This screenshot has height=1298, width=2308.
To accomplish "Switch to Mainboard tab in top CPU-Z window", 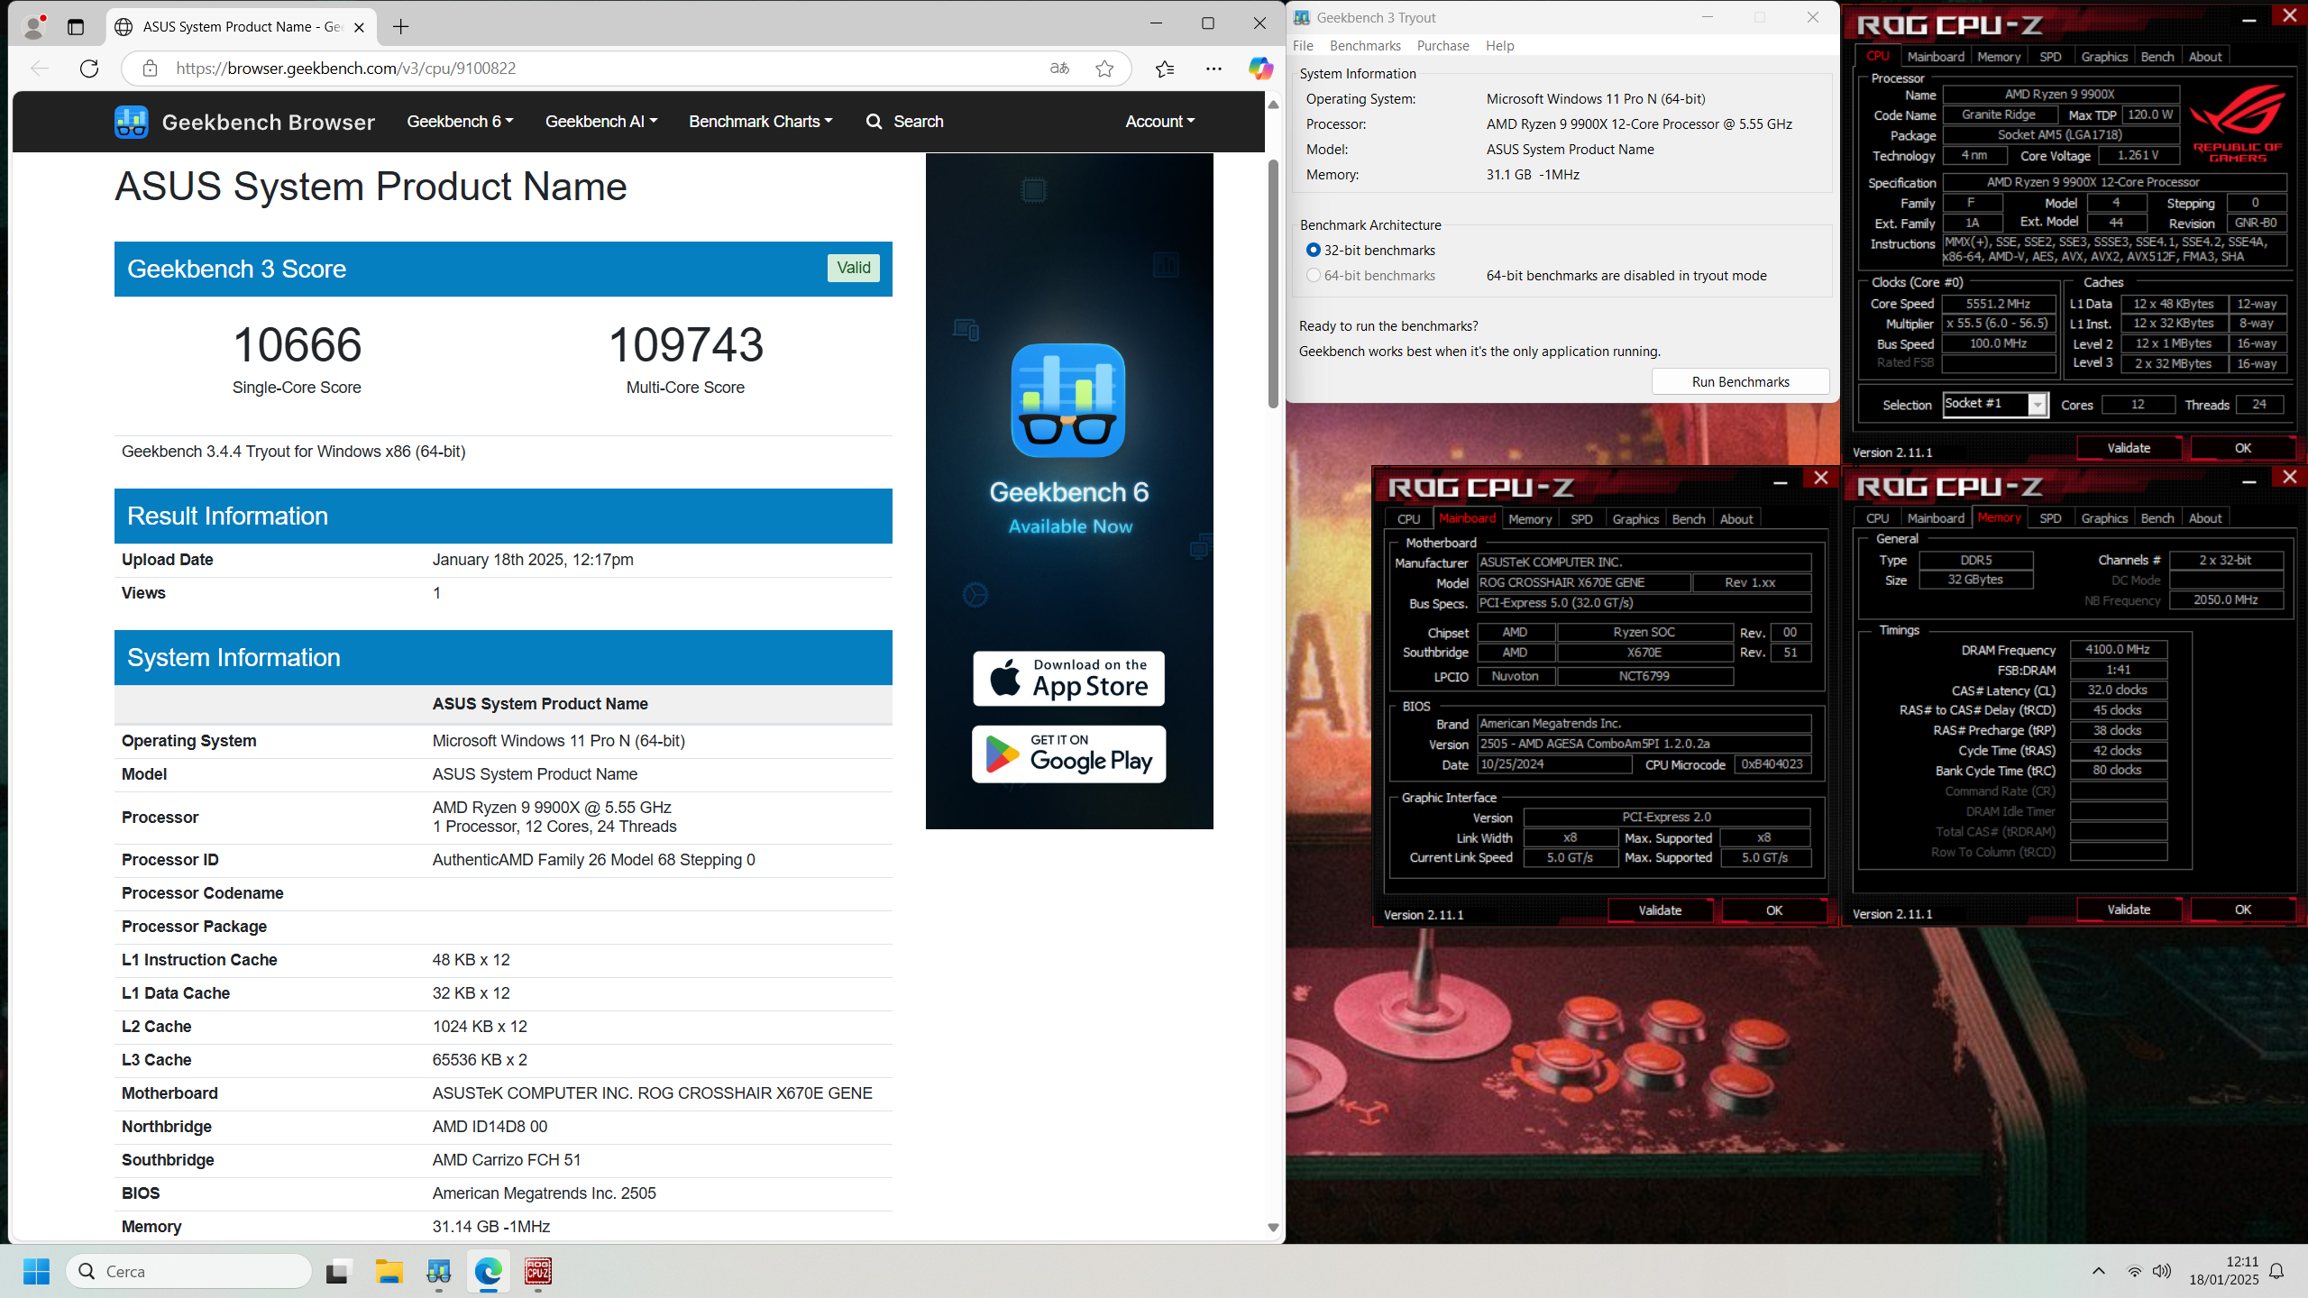I will click(x=1936, y=57).
